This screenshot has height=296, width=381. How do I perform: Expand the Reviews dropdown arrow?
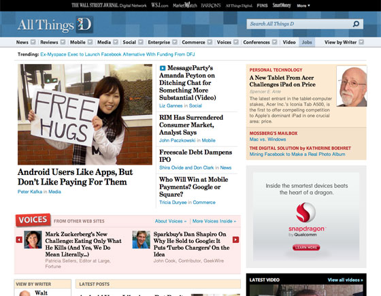(63, 42)
